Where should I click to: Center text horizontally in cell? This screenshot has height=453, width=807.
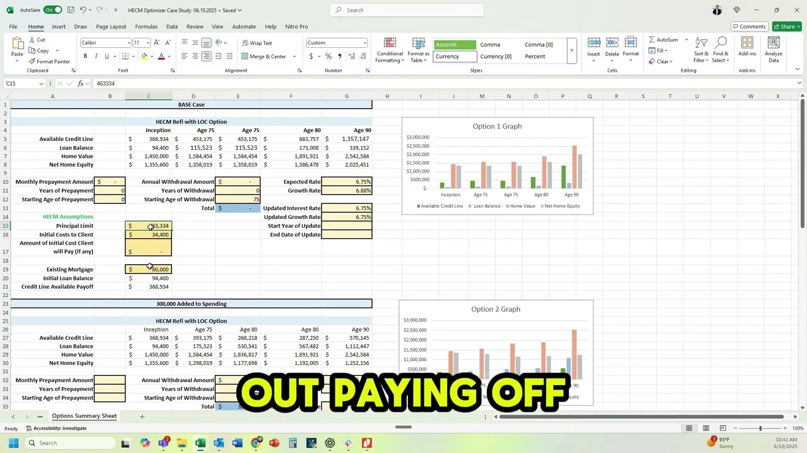195,56
